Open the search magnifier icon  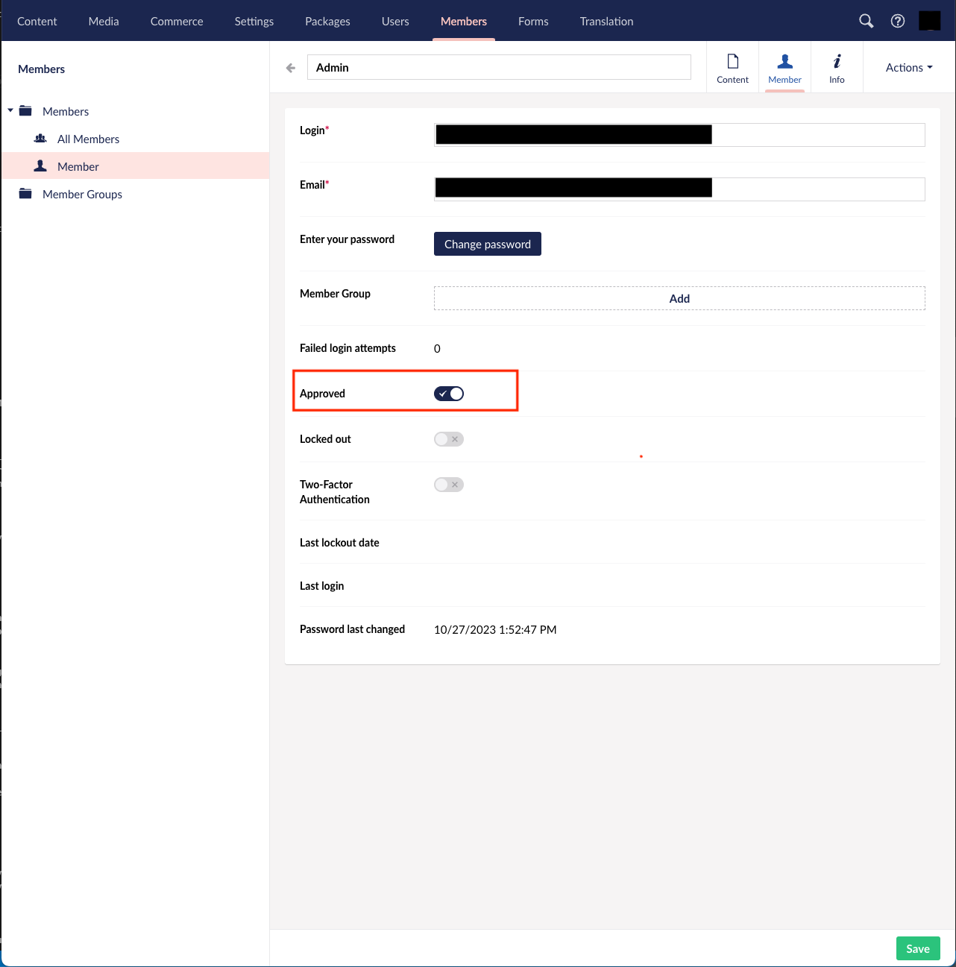866,21
